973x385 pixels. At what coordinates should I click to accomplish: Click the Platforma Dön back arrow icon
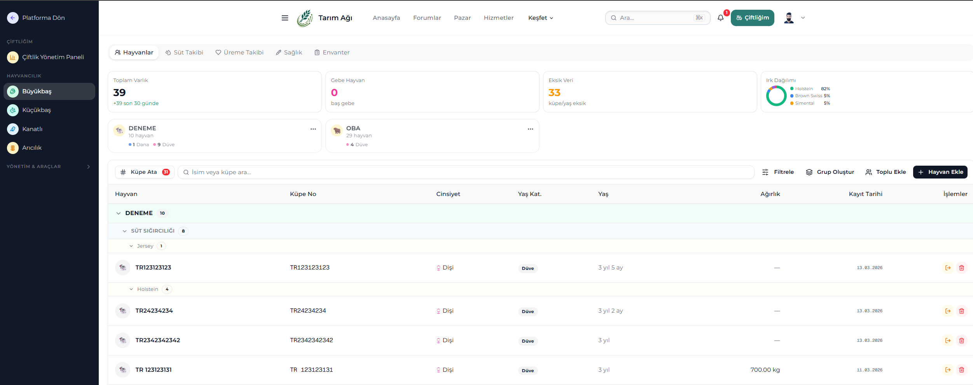[13, 18]
